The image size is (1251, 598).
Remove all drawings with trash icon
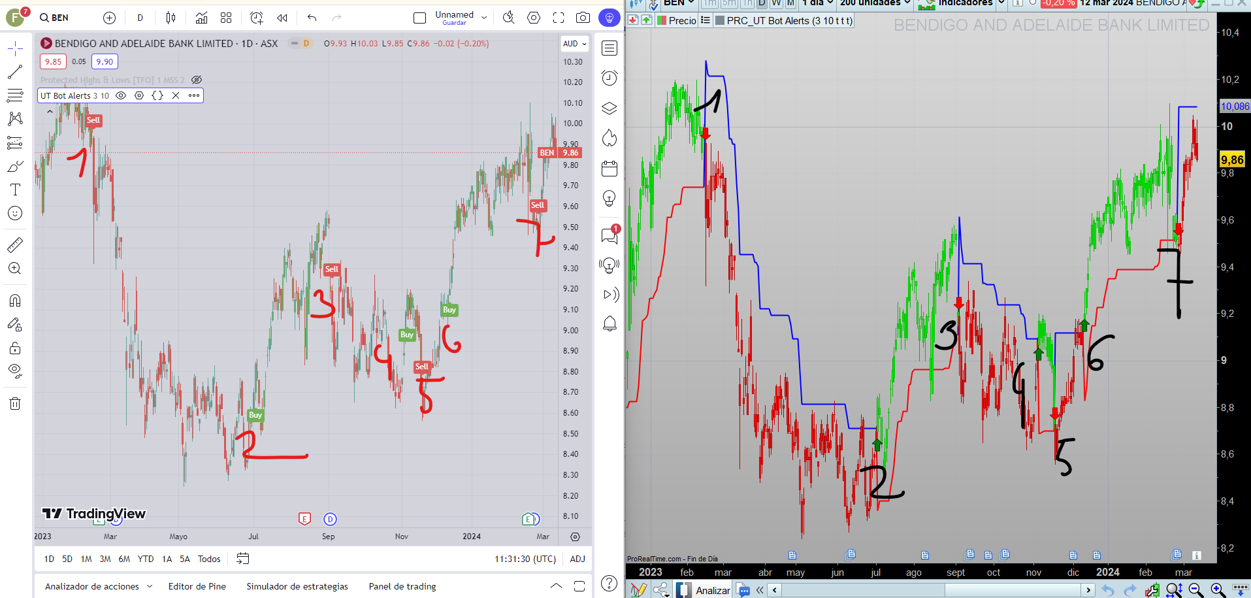(x=15, y=403)
